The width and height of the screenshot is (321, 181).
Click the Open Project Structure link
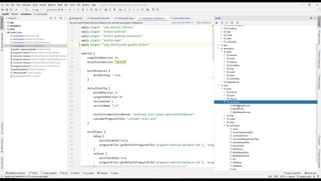182,23
